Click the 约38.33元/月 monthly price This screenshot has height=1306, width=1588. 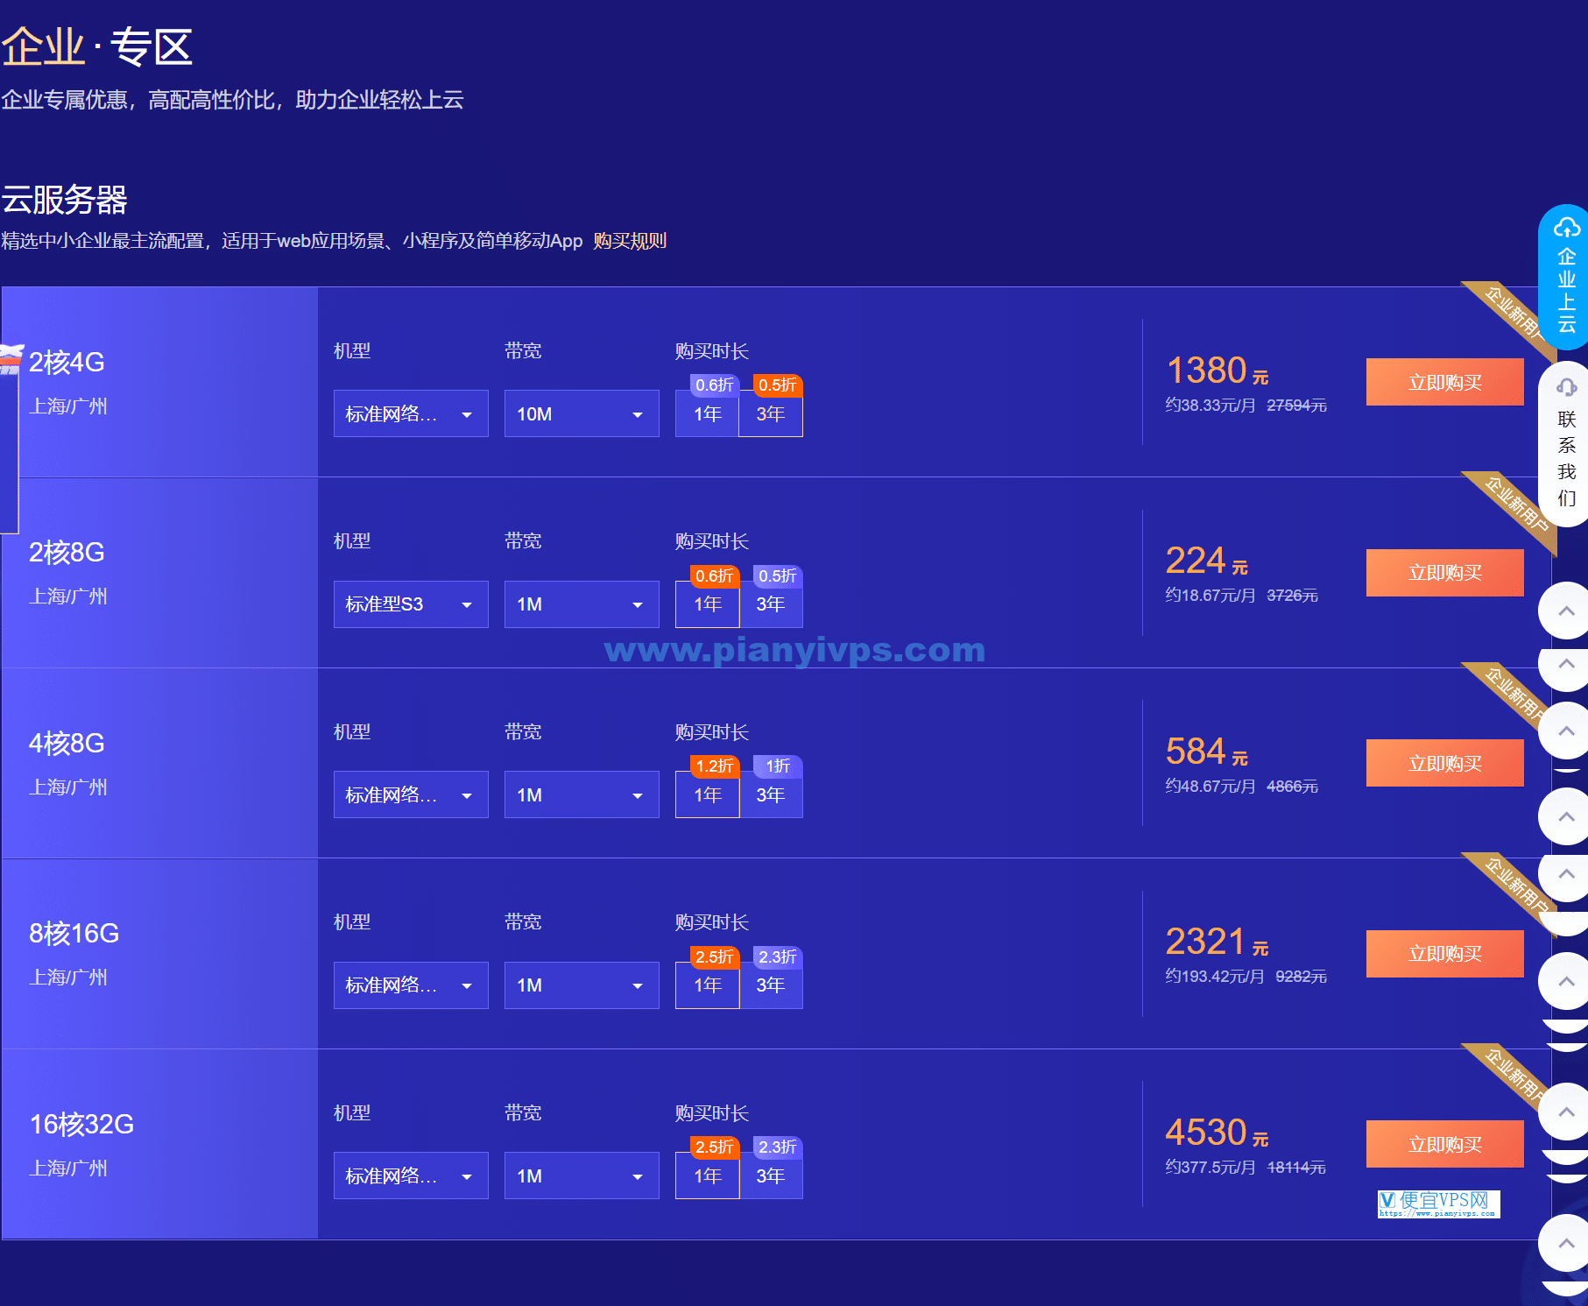click(1210, 406)
